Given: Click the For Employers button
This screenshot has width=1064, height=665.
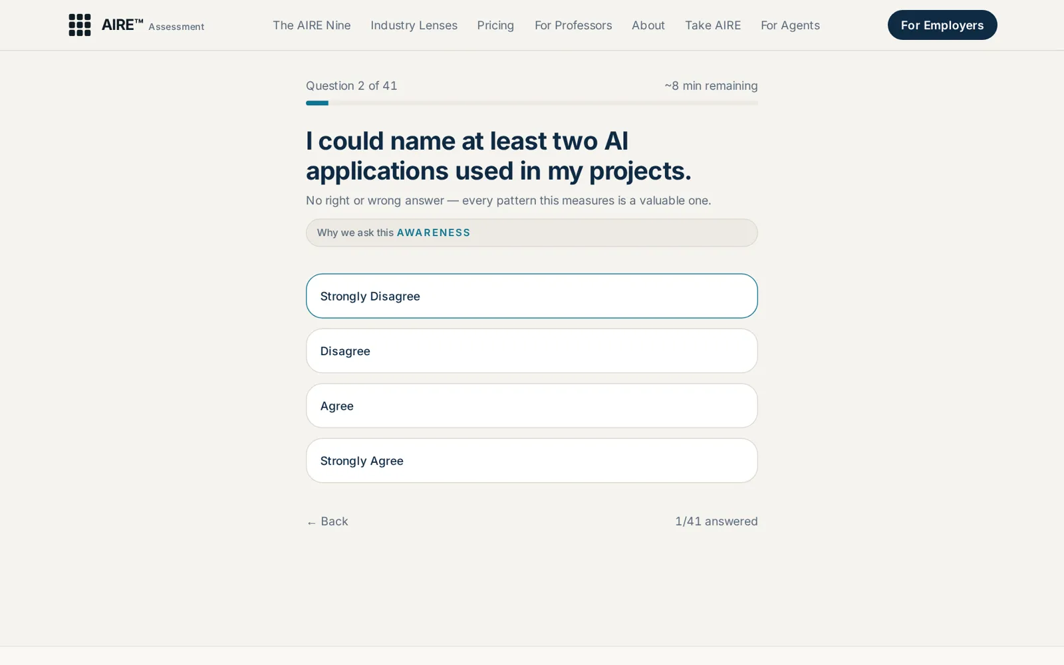Looking at the screenshot, I should (942, 25).
